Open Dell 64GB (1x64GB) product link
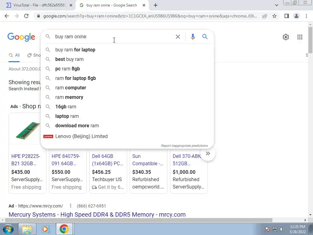Screen dimensions: 313x235 point(108,160)
